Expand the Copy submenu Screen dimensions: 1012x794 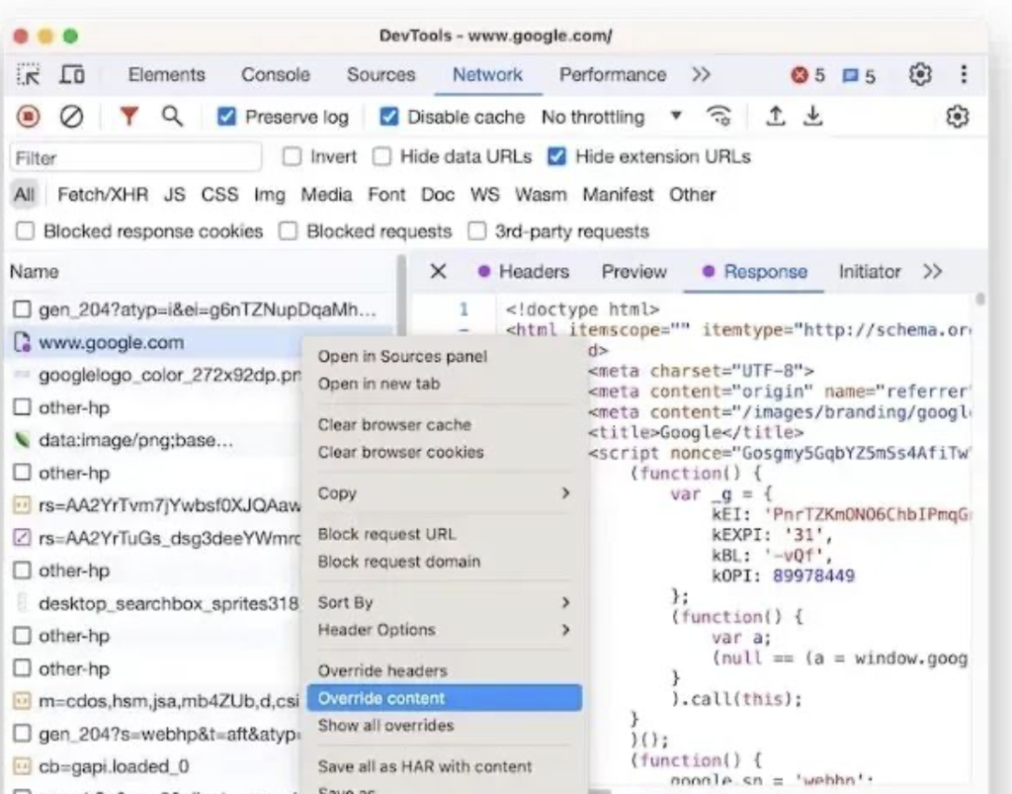click(x=444, y=493)
